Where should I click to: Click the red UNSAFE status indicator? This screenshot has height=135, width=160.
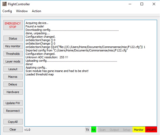click(x=151, y=130)
